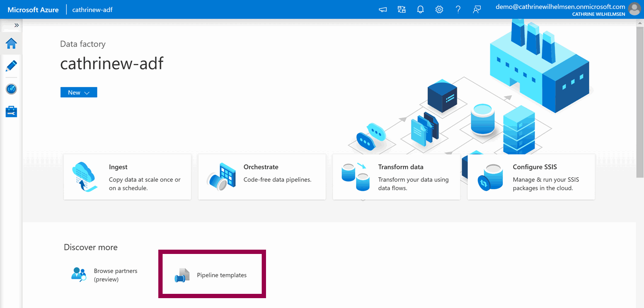Click the feedback person icon
The height and width of the screenshot is (308, 644).
pyautogui.click(x=477, y=9)
